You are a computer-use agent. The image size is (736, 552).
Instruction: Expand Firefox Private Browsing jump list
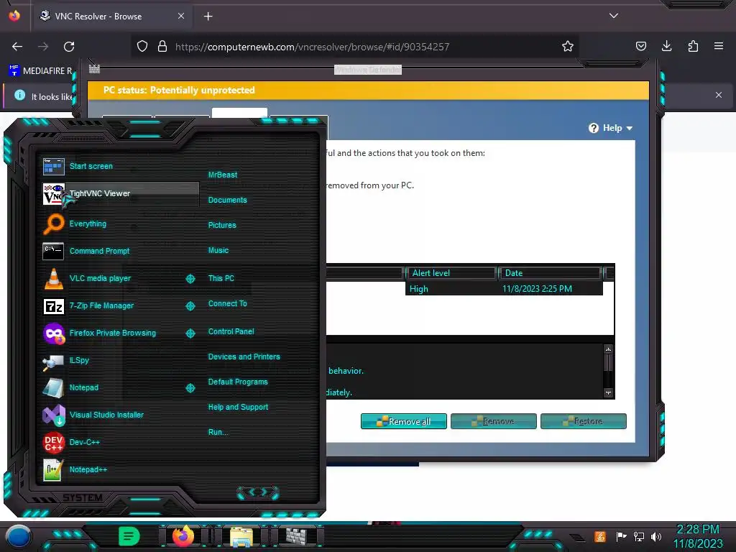[190, 333]
